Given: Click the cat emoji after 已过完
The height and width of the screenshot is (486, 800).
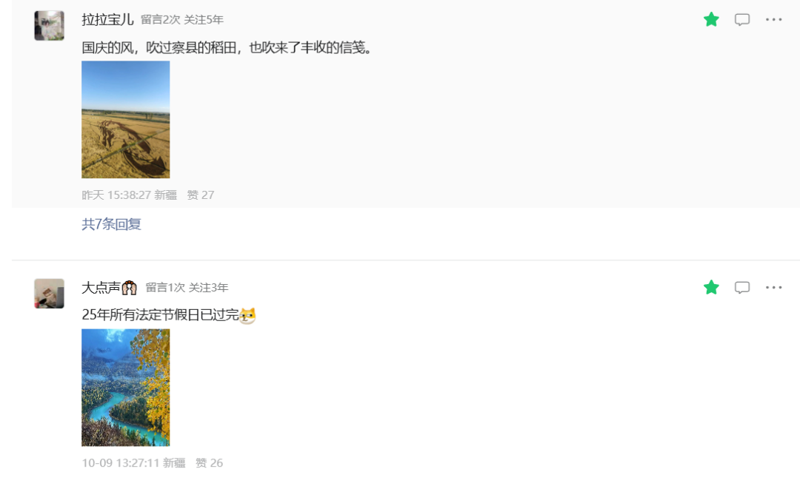Looking at the screenshot, I should [x=247, y=315].
